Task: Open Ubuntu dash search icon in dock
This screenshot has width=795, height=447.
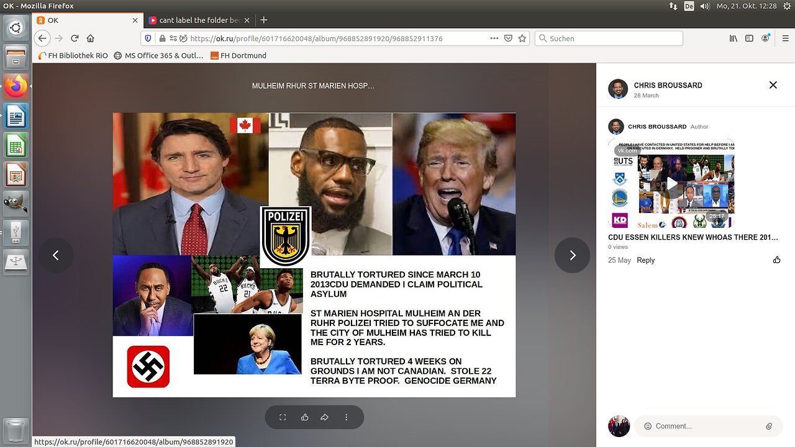Action: (16, 28)
